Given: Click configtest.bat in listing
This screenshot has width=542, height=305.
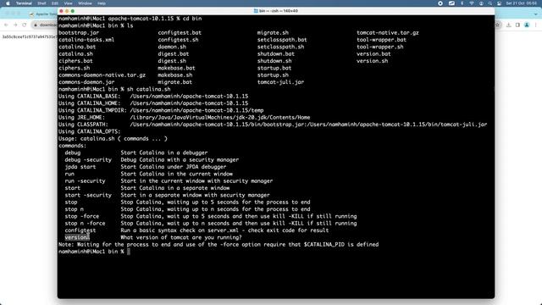Looking at the screenshot, I should click(180, 33).
